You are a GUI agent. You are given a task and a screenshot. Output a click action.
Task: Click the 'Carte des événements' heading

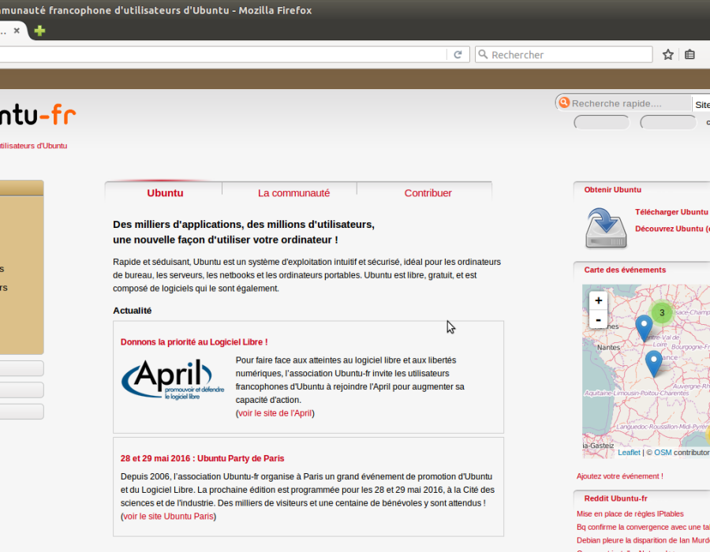tap(625, 270)
